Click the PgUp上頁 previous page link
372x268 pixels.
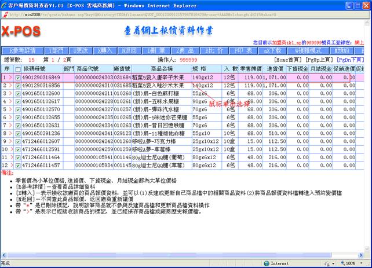pyautogui.click(x=318, y=59)
